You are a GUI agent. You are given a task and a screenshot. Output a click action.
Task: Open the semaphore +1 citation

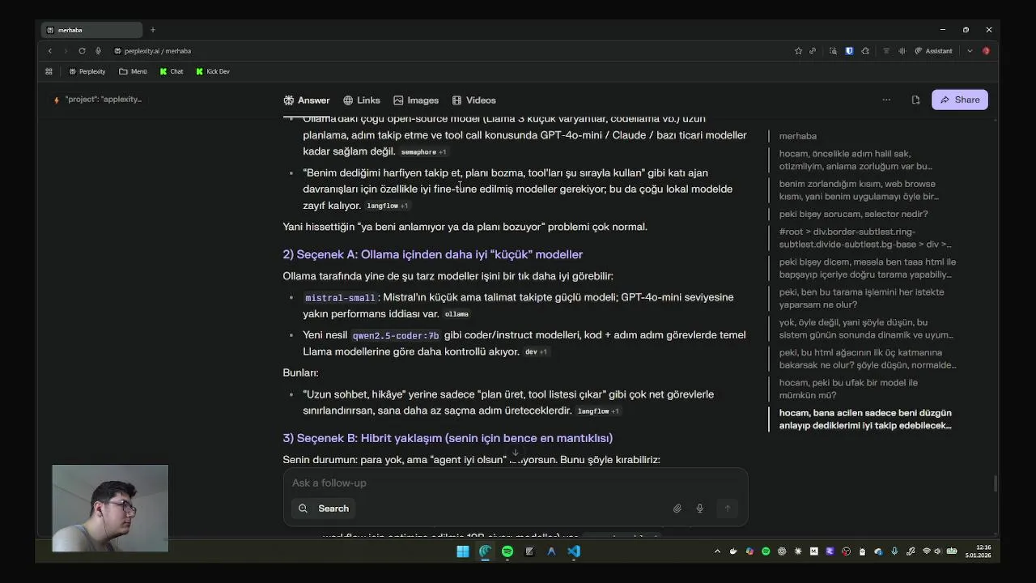point(423,152)
